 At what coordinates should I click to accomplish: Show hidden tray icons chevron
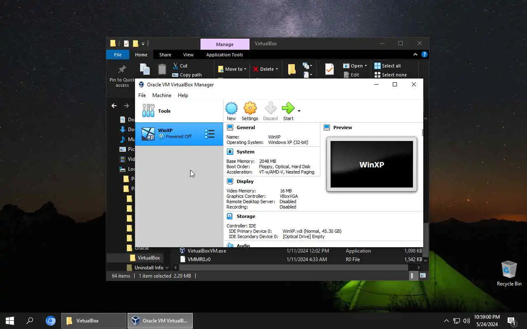446,321
